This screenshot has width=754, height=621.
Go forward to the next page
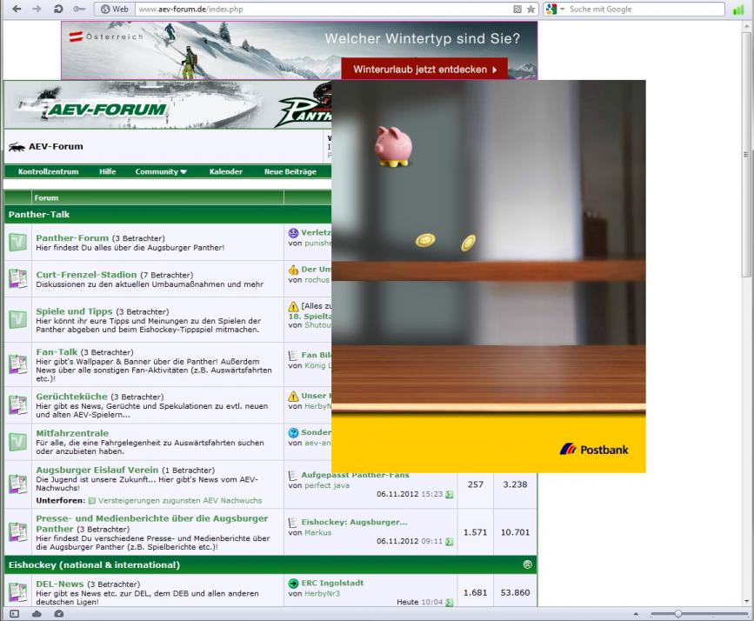tap(37, 9)
